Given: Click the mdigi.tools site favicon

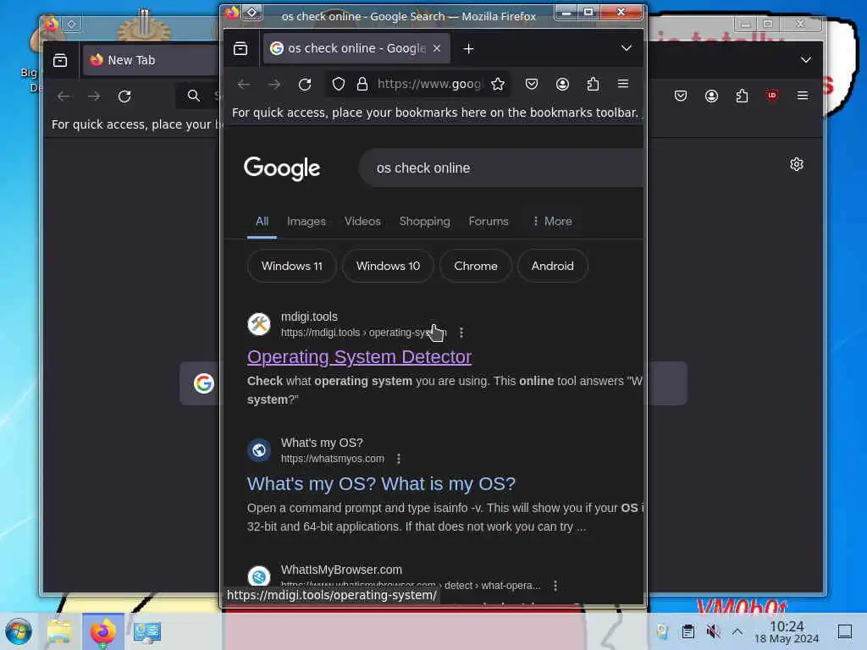Looking at the screenshot, I should (x=259, y=324).
